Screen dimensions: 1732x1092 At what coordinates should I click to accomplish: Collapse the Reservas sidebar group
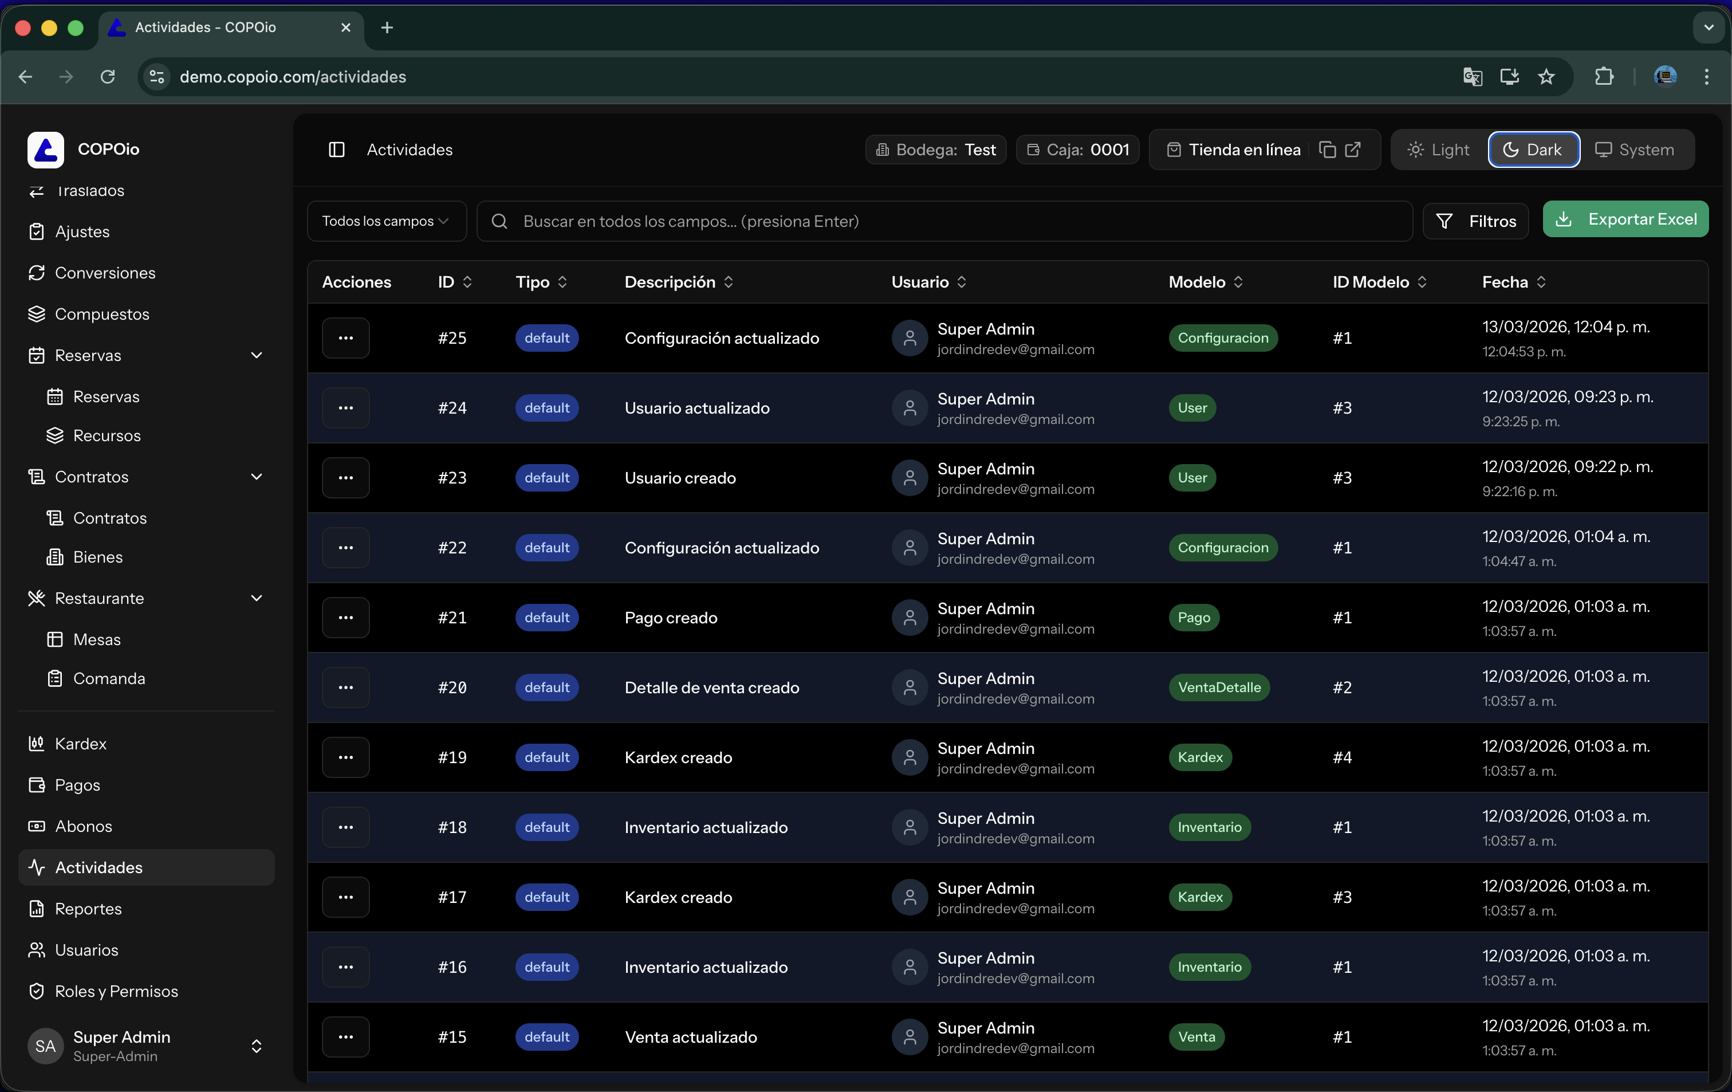[256, 355]
